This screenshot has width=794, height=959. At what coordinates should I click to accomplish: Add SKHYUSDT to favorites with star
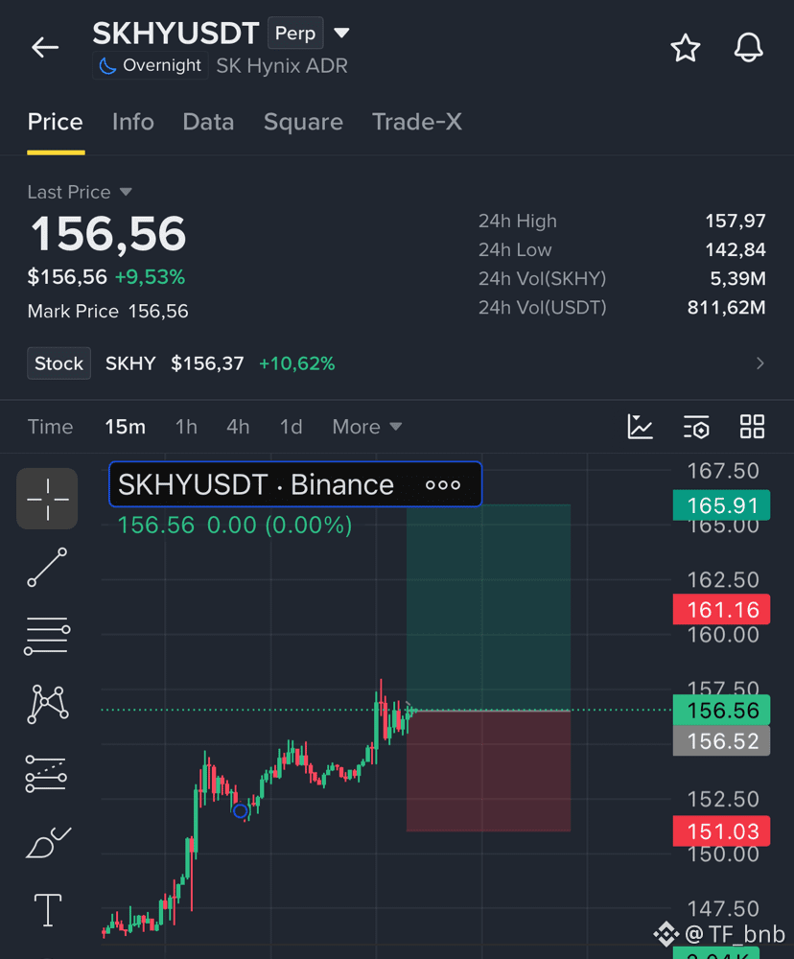[685, 48]
